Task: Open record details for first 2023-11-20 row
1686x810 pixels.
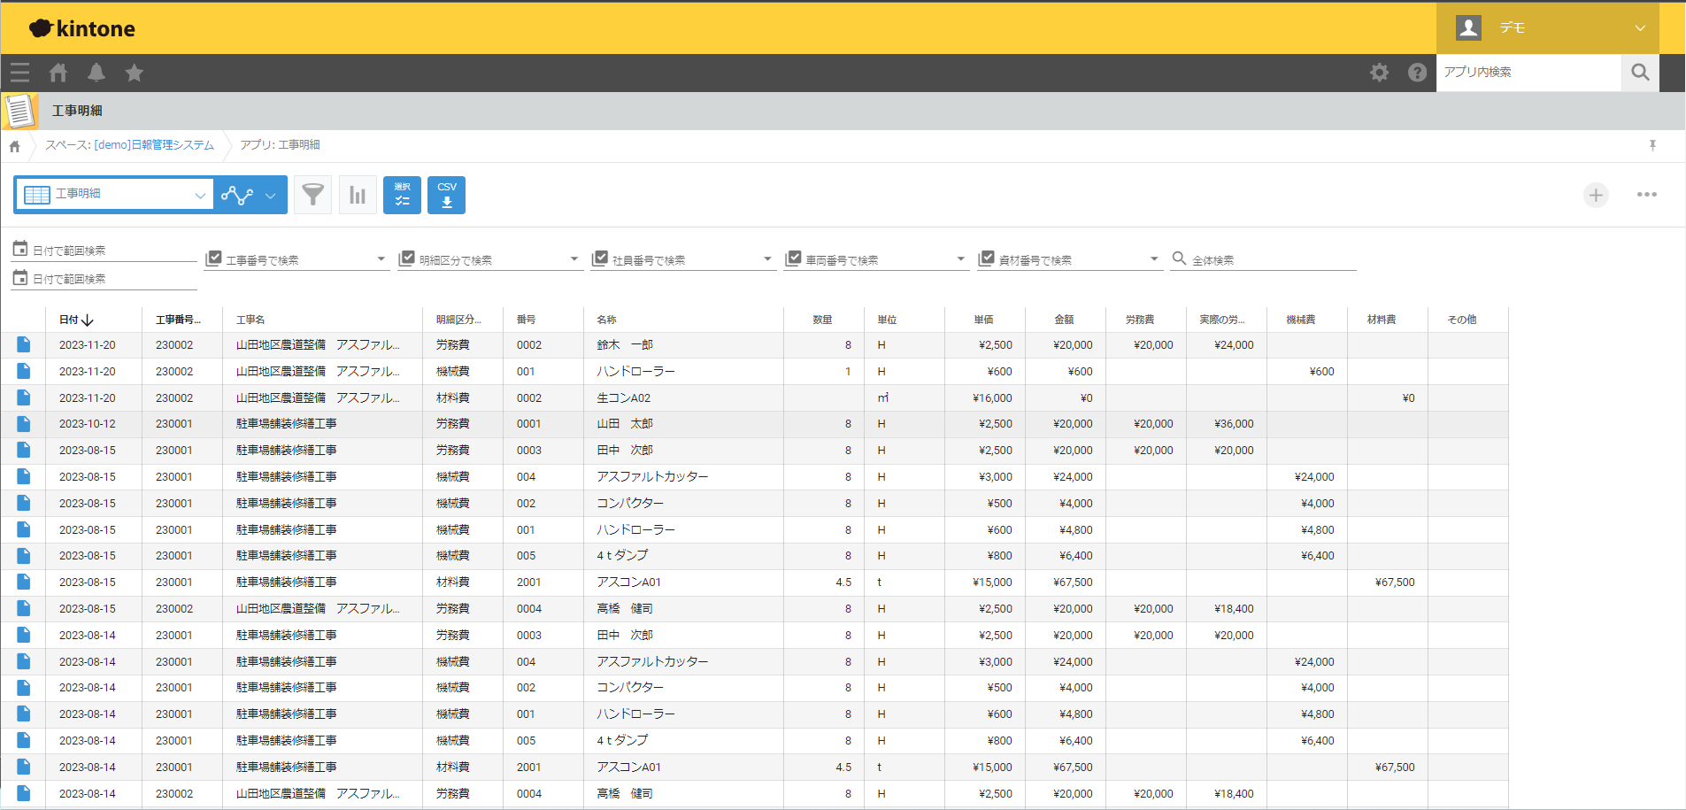Action: tap(24, 345)
